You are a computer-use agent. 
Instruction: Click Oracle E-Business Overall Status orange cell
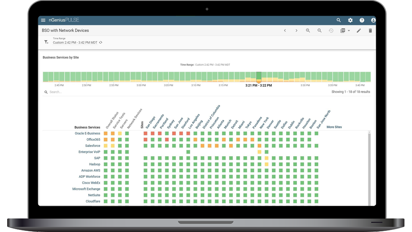pyautogui.click(x=106, y=133)
